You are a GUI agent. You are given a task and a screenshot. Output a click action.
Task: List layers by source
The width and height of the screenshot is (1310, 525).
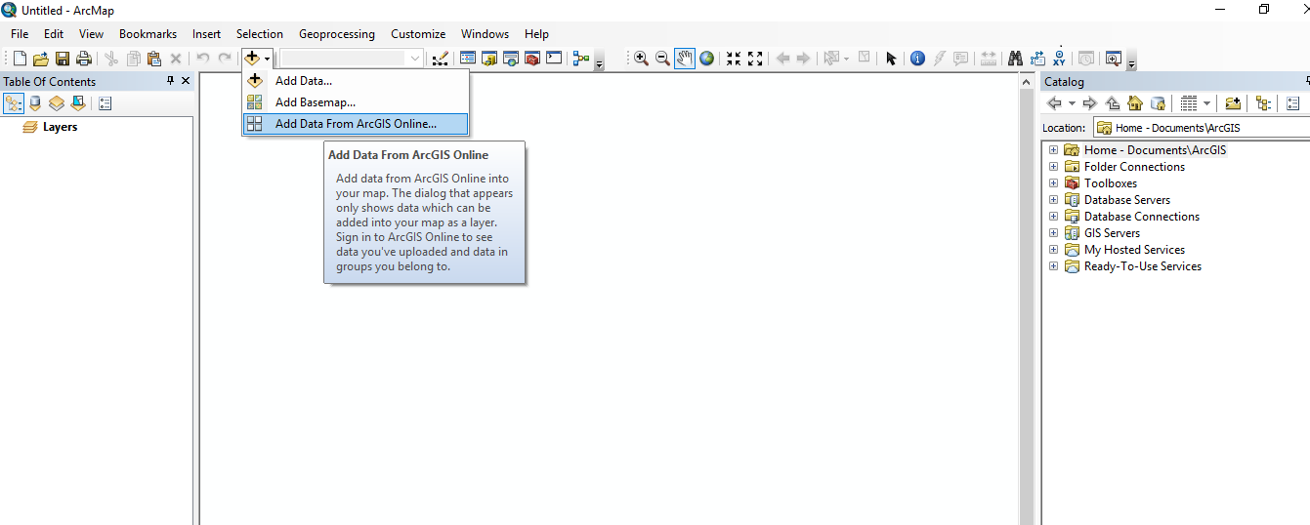(x=35, y=103)
